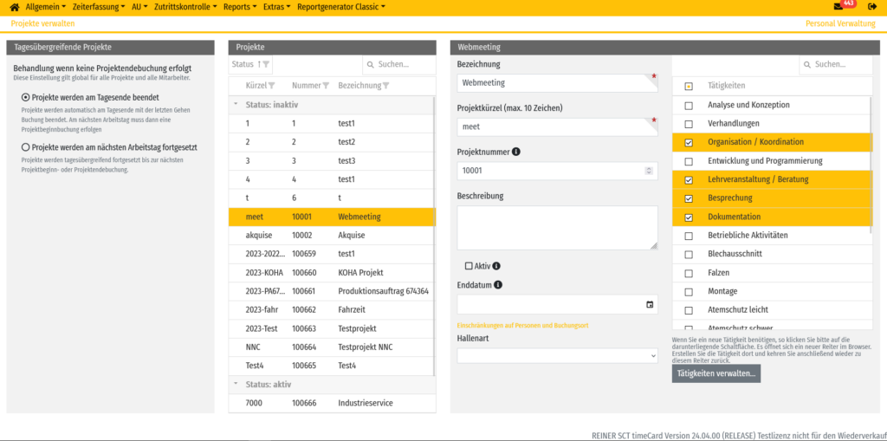Screen dimensions: 887x441
Task: Select 'Projekte werden am nächsten Arbeitstag fortgesetzt' radio
Action: pyautogui.click(x=25, y=147)
